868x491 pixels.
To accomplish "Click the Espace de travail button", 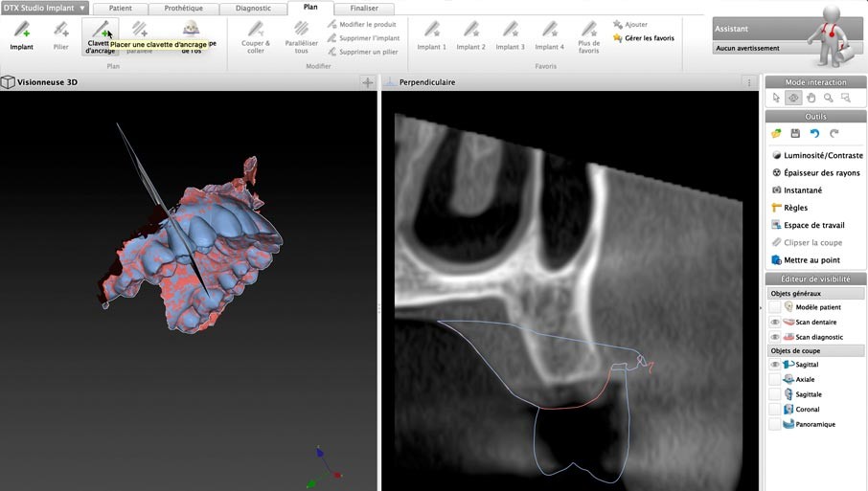I will click(813, 225).
